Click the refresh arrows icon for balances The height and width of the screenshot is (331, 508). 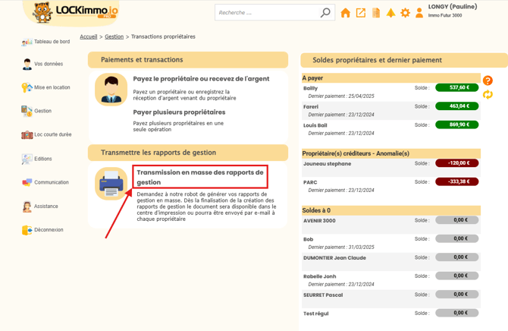pyautogui.click(x=488, y=94)
